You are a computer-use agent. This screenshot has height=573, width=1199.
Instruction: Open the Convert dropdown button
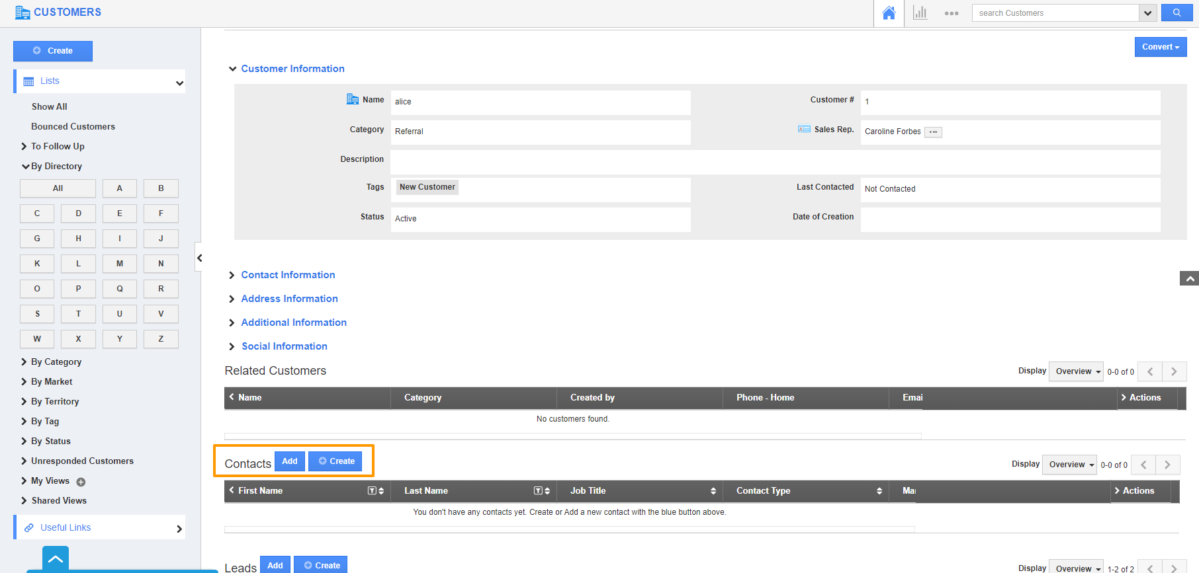click(1161, 47)
